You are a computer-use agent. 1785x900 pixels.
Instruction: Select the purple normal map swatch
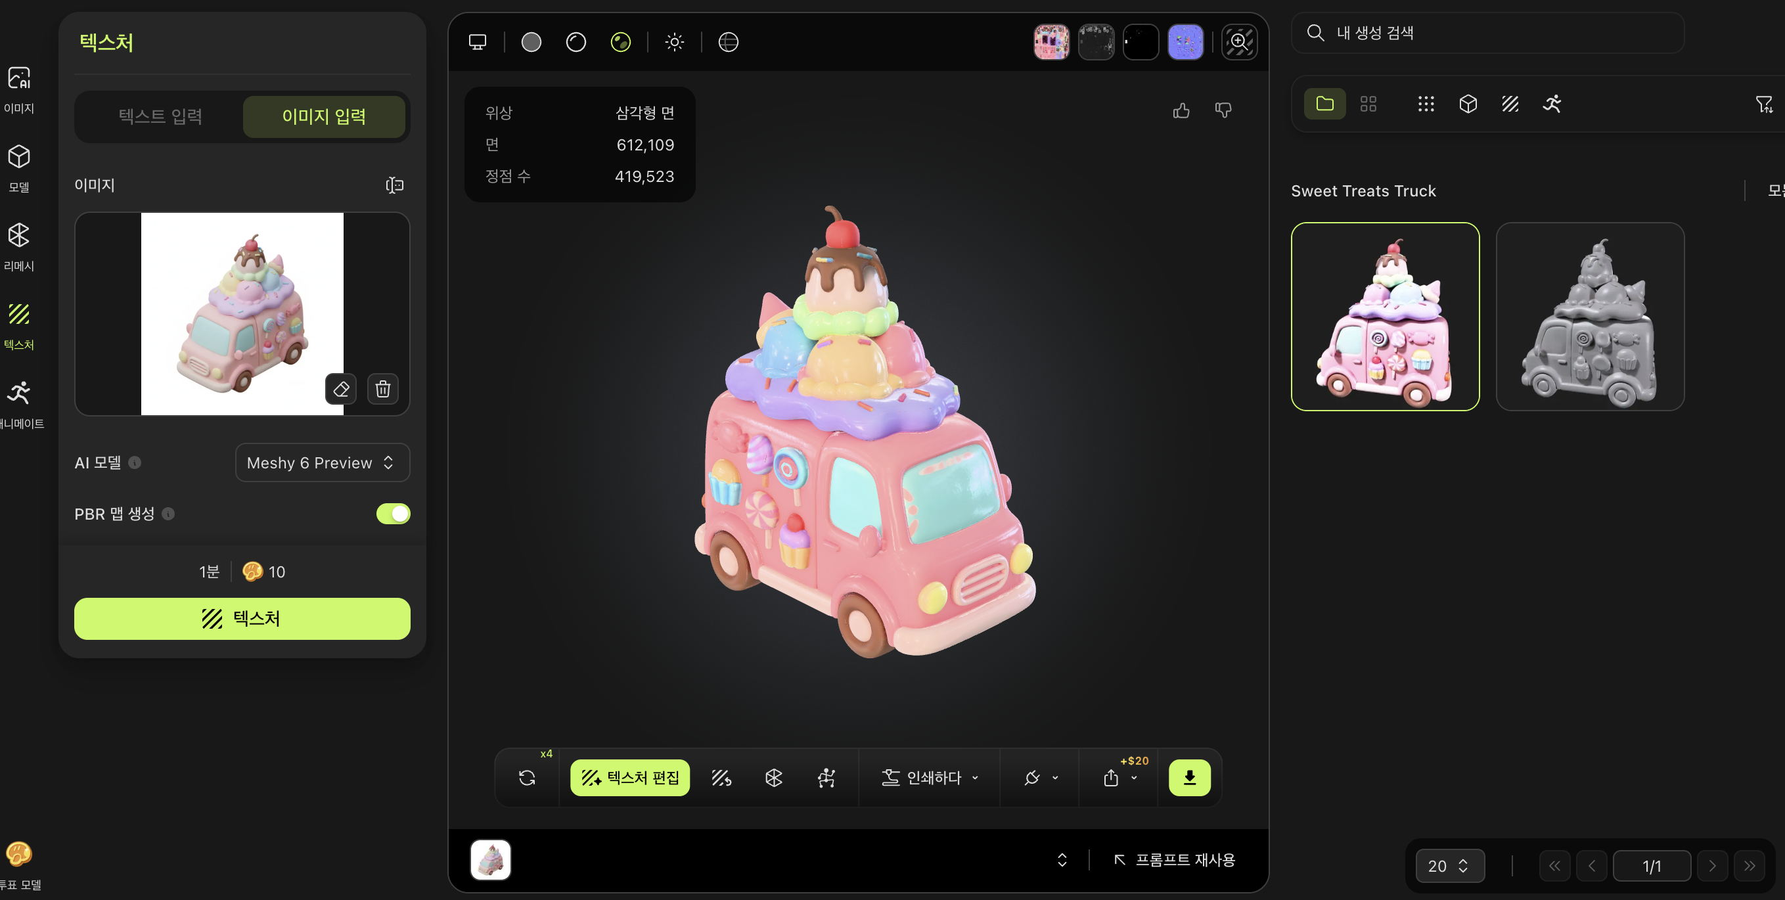tap(1185, 42)
